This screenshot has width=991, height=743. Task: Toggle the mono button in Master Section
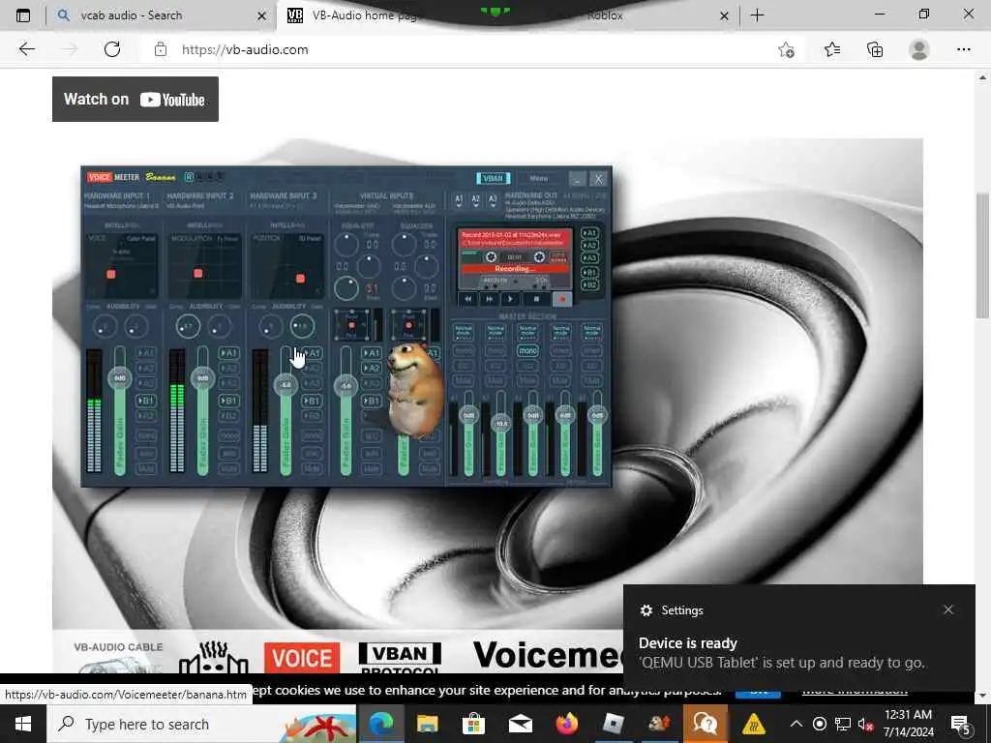(x=527, y=350)
